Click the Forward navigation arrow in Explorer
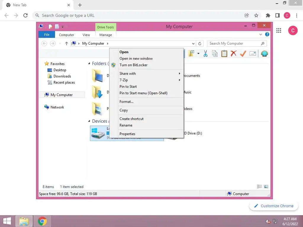 coord(53,43)
